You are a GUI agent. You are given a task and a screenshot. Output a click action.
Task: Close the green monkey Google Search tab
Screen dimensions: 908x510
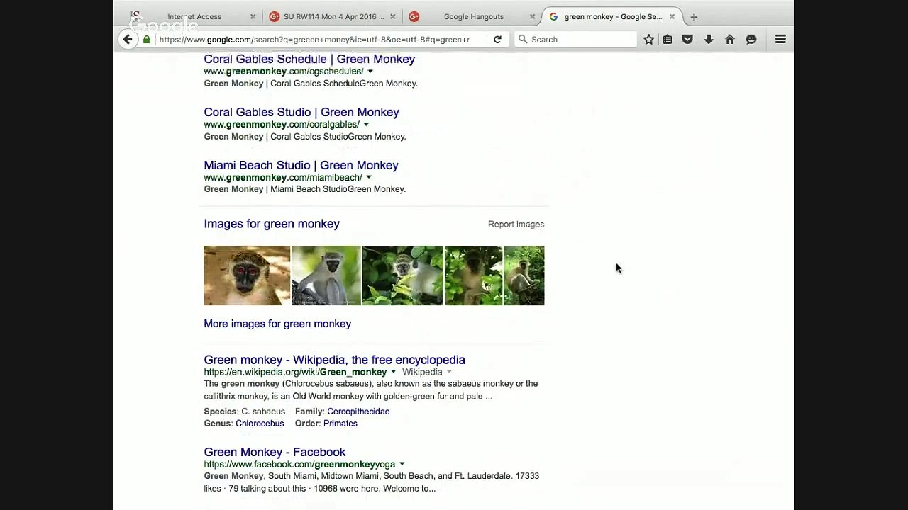click(x=672, y=17)
